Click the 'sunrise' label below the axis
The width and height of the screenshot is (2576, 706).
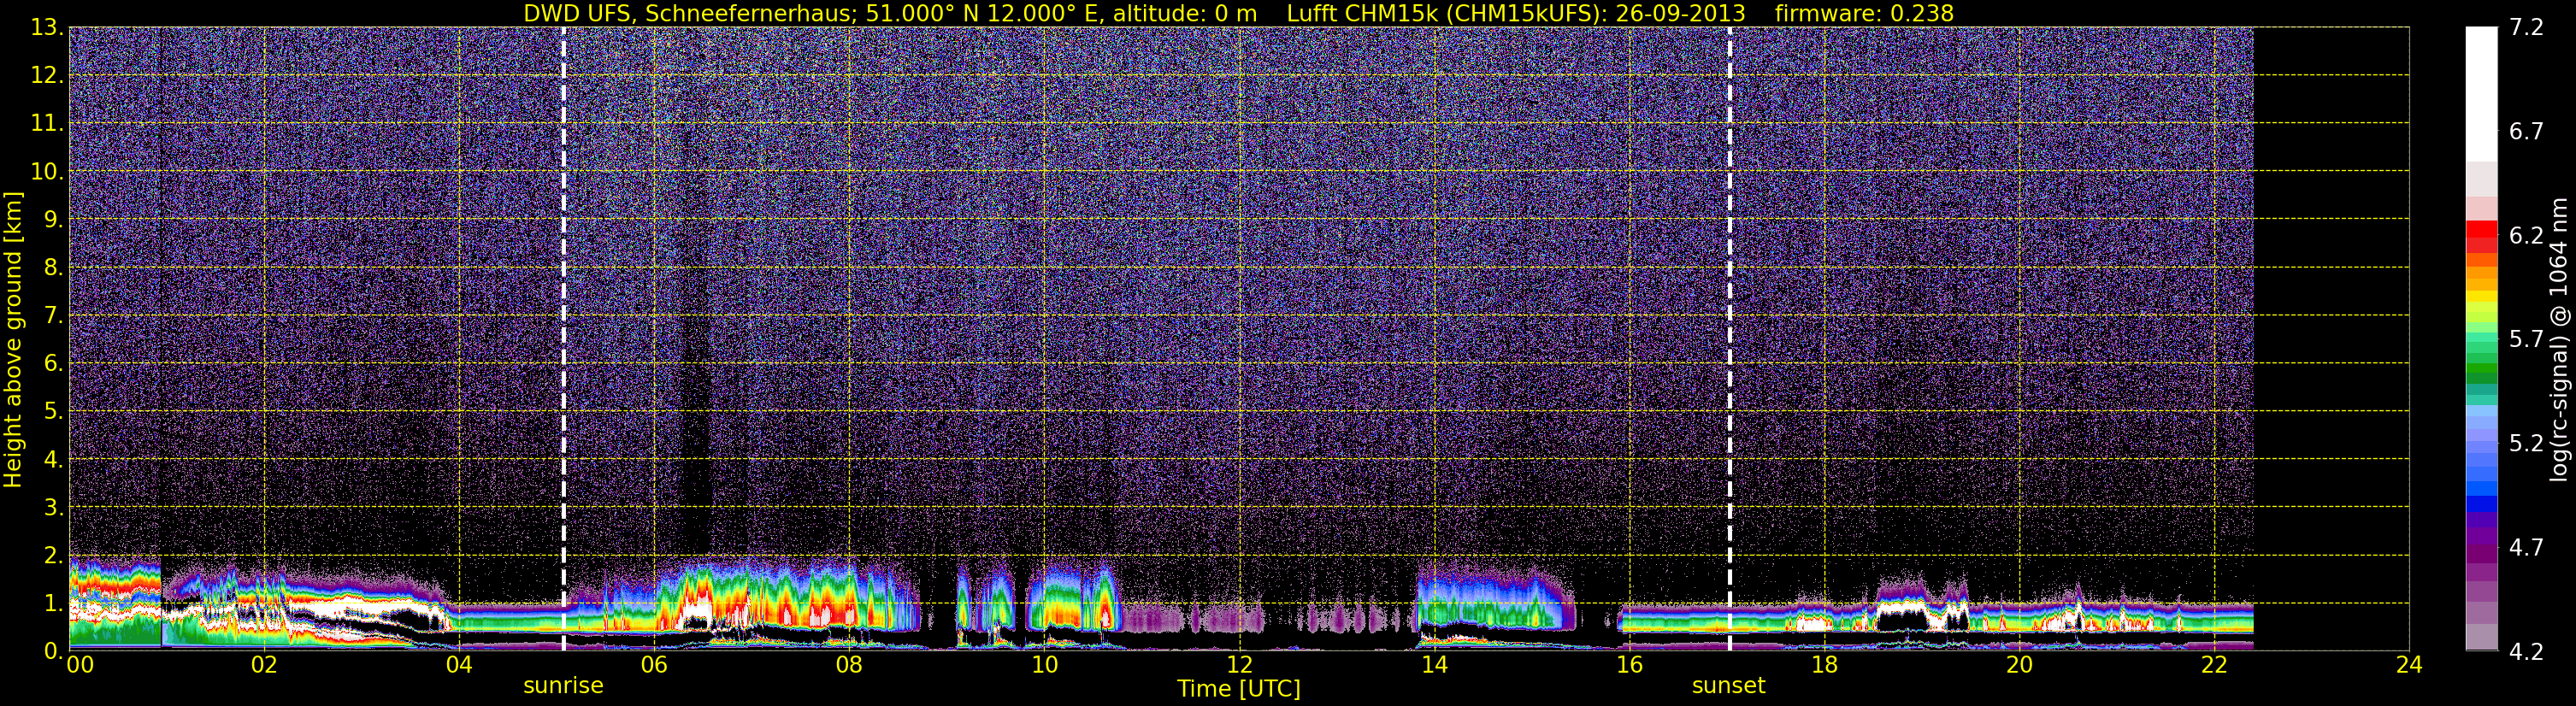[x=563, y=686]
